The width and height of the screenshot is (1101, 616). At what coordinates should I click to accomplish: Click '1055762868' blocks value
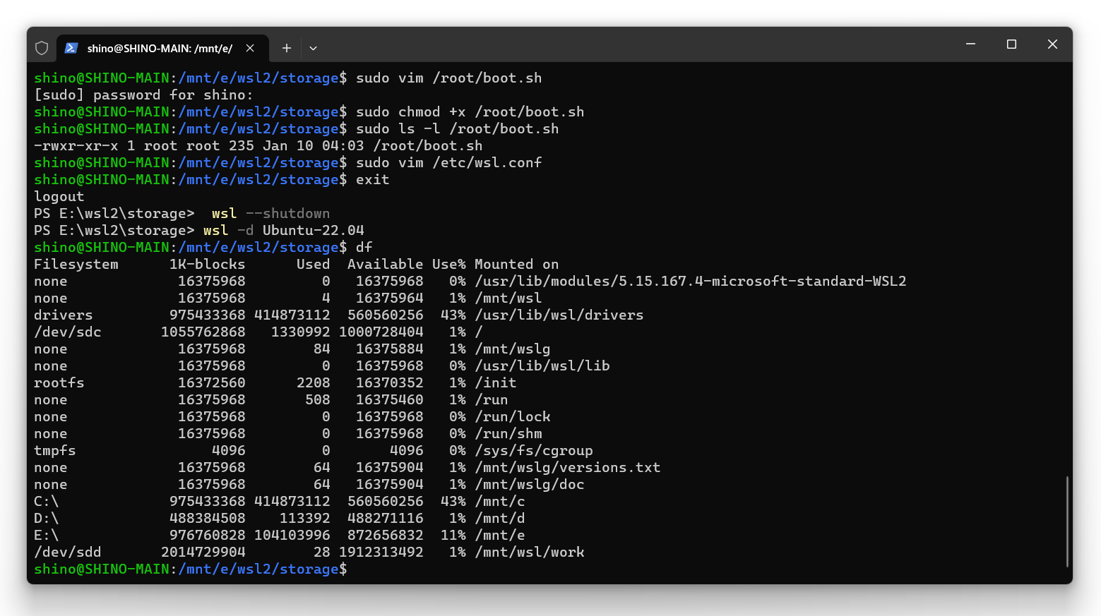(x=203, y=332)
